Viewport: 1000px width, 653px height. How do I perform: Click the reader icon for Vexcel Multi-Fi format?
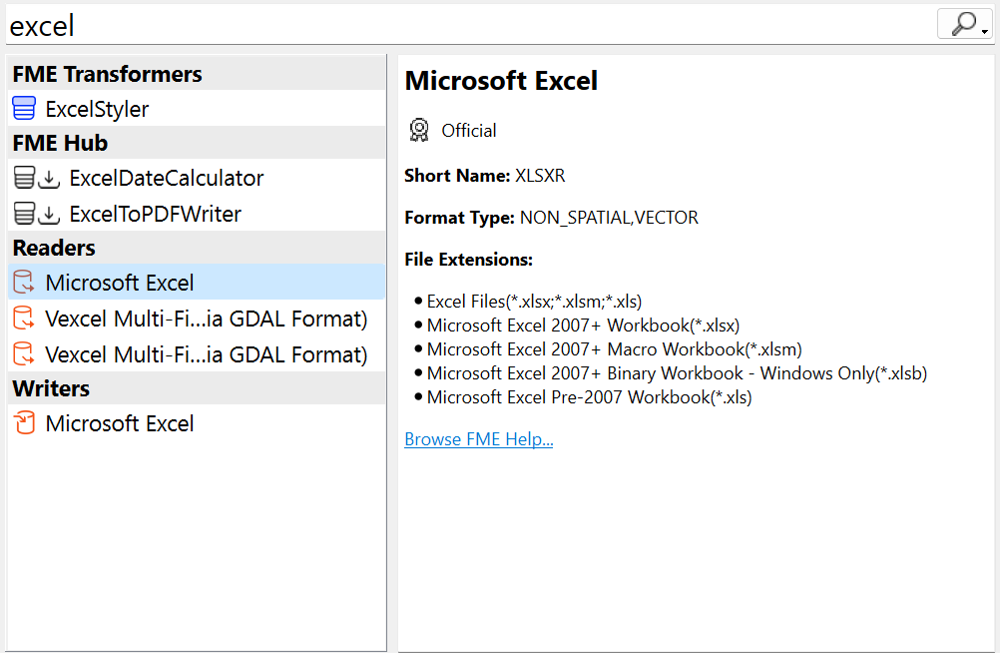click(x=22, y=318)
